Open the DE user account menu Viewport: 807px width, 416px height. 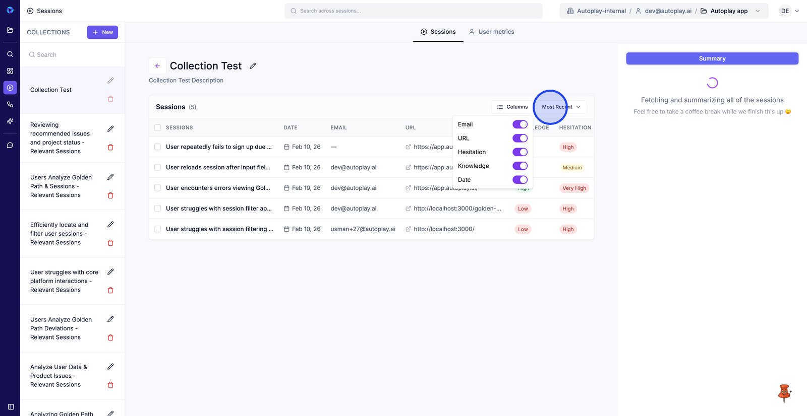(x=789, y=11)
